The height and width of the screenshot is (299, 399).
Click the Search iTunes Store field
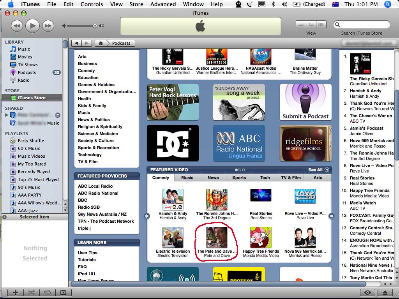(x=362, y=25)
